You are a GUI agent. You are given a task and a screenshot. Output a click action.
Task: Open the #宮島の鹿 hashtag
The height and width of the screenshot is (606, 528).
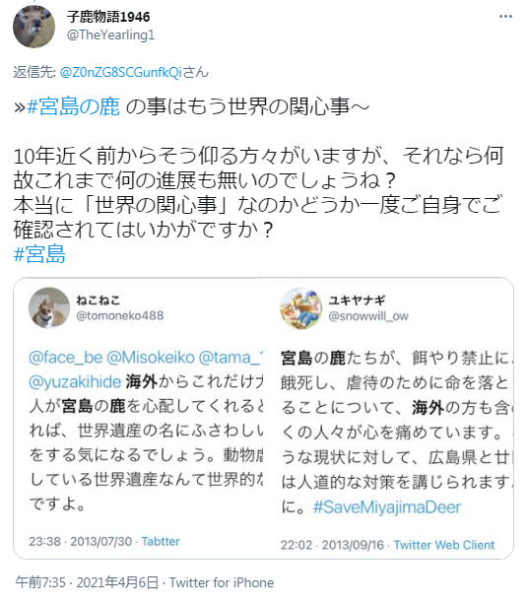pos(74,106)
